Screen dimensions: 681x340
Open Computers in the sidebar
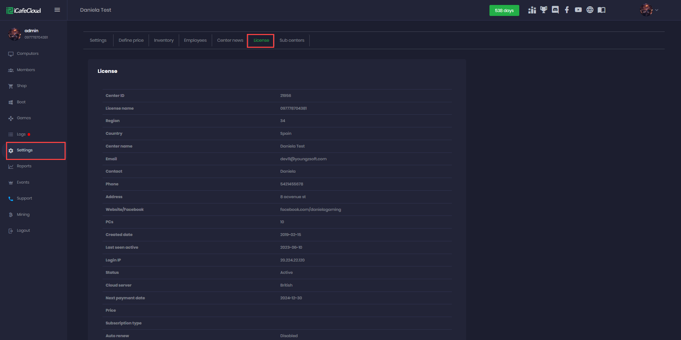pyautogui.click(x=27, y=54)
